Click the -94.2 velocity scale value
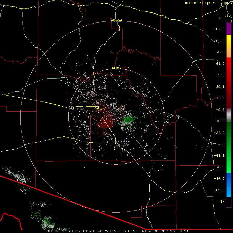Image resolution: width=233 pixels, height=233 pixels. (x=219, y=178)
